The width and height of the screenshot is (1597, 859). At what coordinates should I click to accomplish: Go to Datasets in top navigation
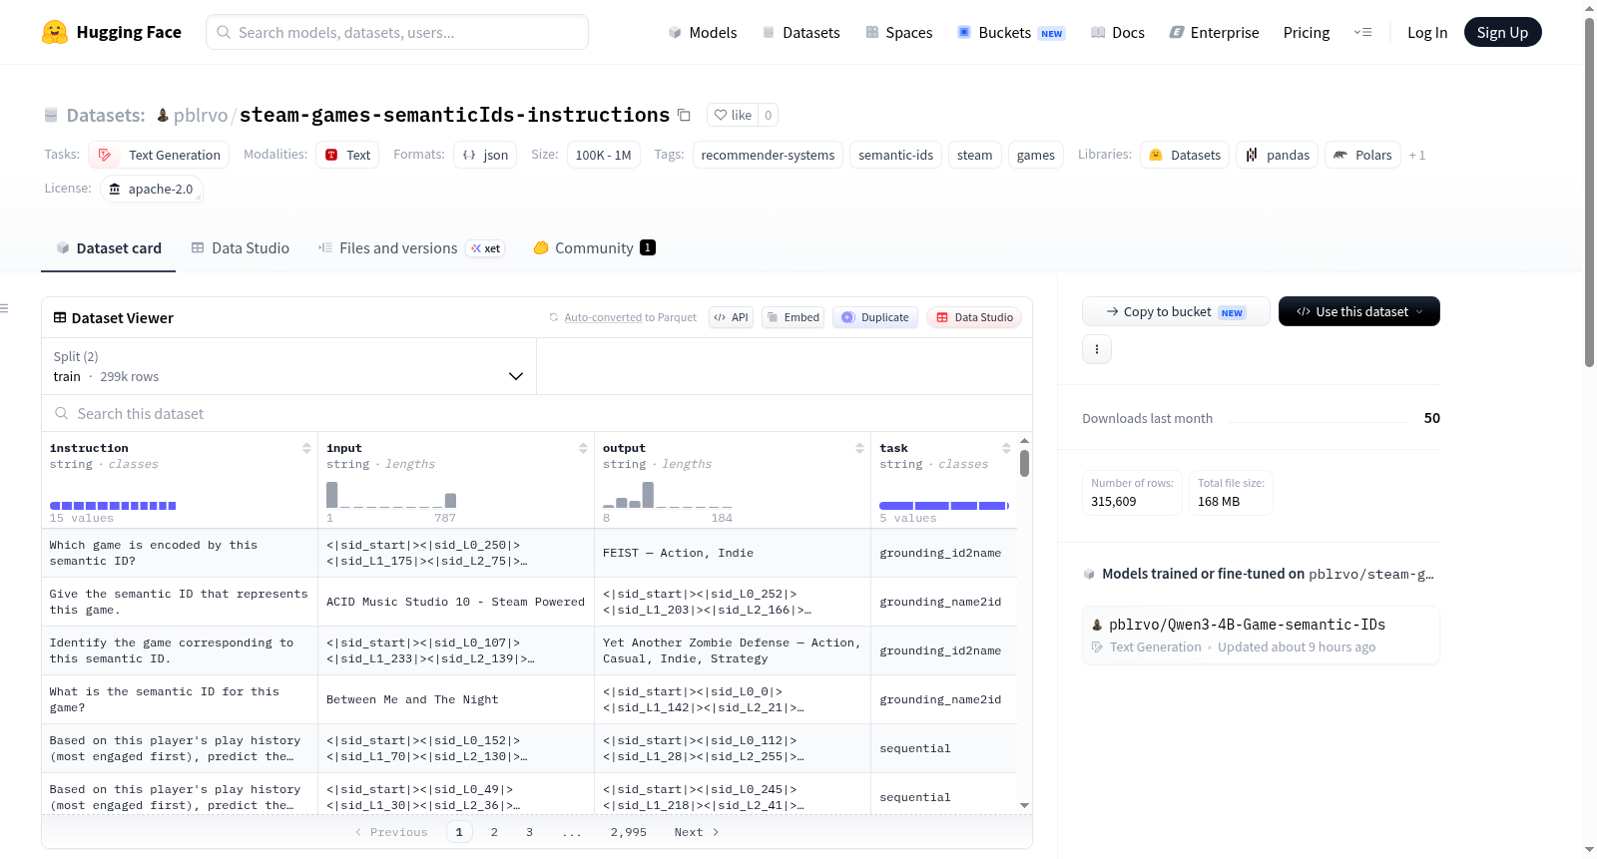click(x=800, y=32)
